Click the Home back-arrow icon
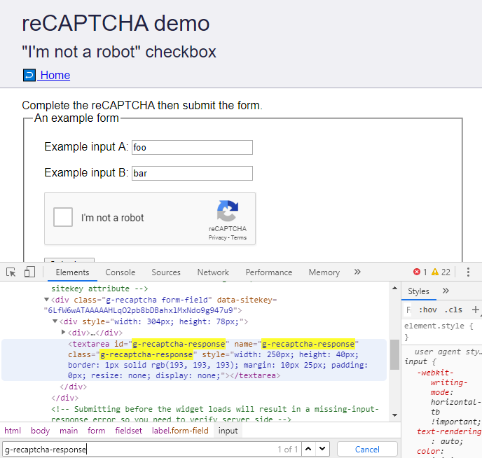482x458 pixels. 29,76
